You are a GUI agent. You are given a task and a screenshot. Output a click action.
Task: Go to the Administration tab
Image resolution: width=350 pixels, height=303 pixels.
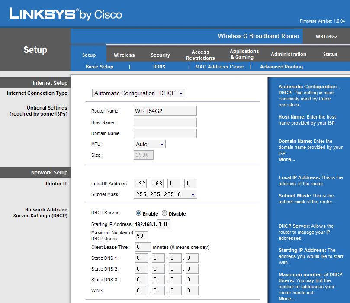coord(289,54)
